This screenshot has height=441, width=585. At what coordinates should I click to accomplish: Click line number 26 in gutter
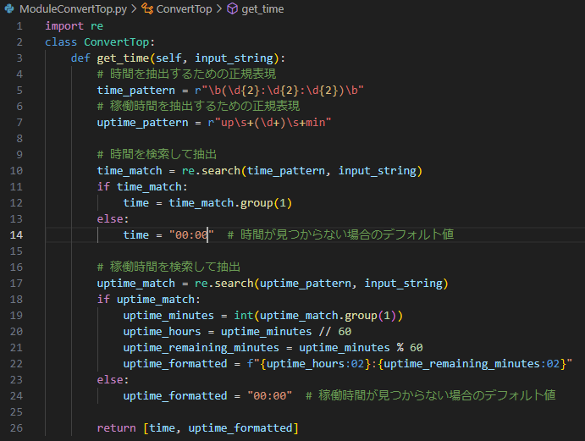click(16, 428)
